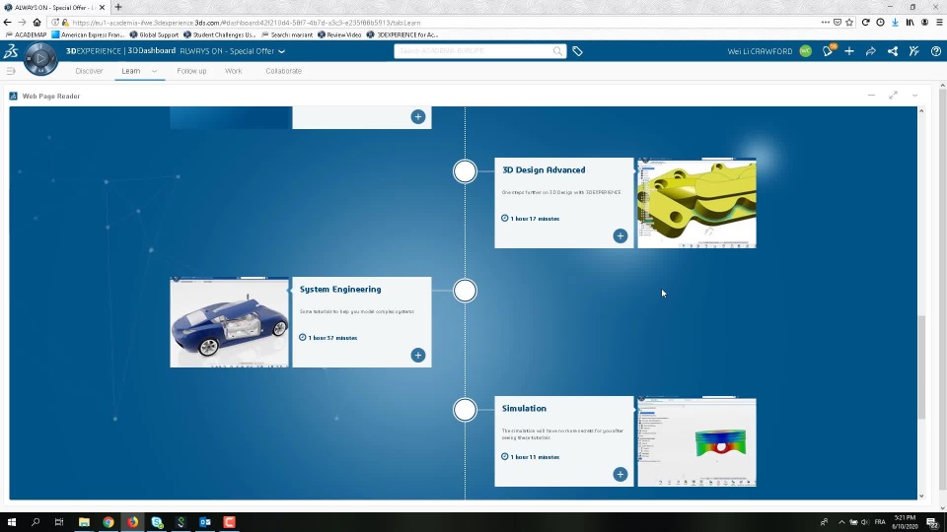Click the 3D Design Advanced title
The height and width of the screenshot is (532, 947).
pyautogui.click(x=544, y=170)
